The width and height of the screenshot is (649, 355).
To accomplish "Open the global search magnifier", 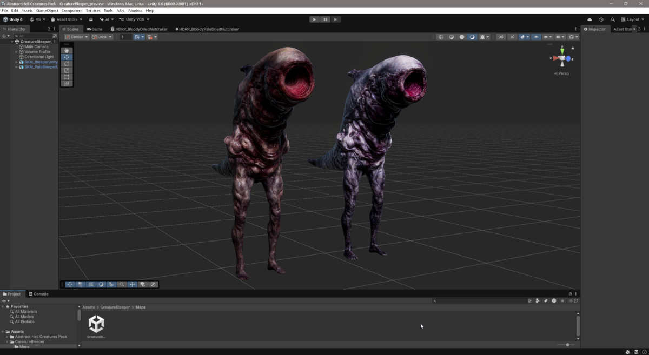I will (x=613, y=19).
